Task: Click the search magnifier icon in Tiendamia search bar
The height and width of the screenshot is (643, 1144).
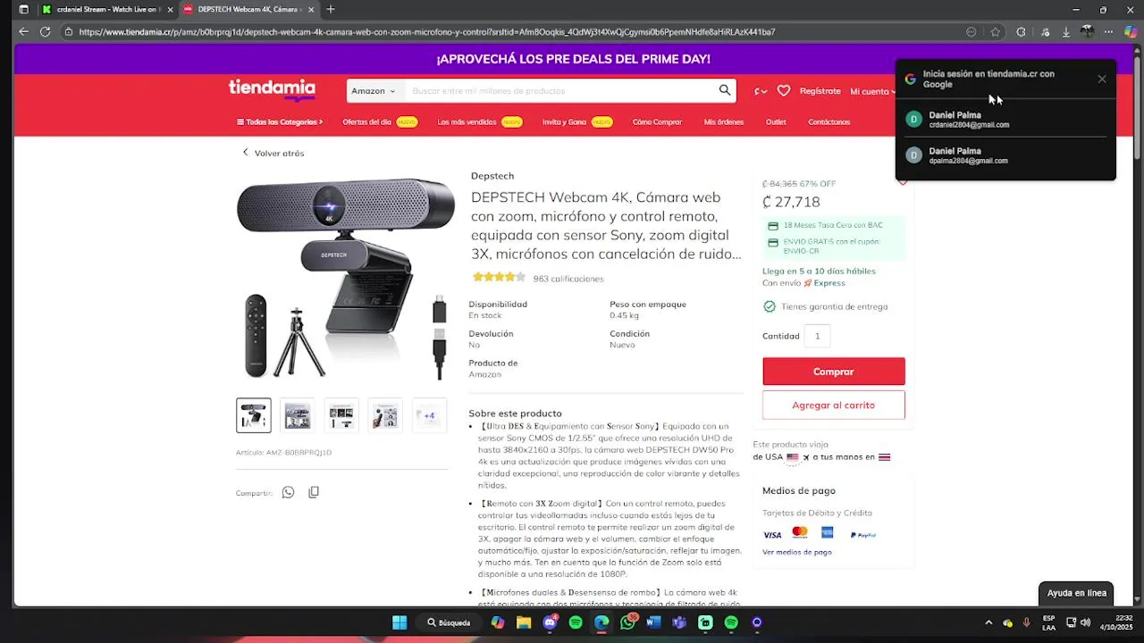Action: 725,90
